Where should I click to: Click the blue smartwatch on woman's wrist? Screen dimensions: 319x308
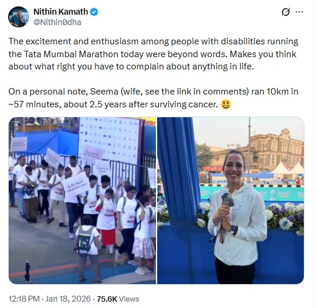pos(235,230)
